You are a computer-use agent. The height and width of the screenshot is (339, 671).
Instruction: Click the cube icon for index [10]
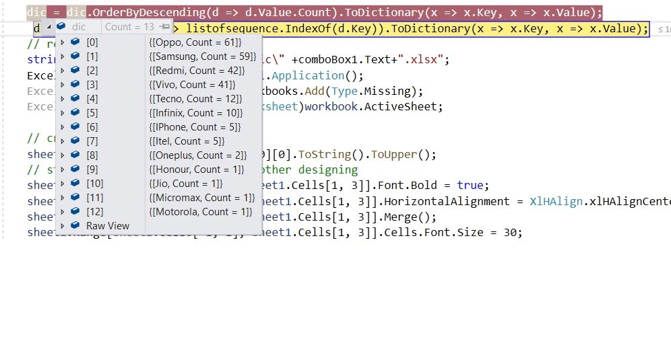click(x=75, y=183)
